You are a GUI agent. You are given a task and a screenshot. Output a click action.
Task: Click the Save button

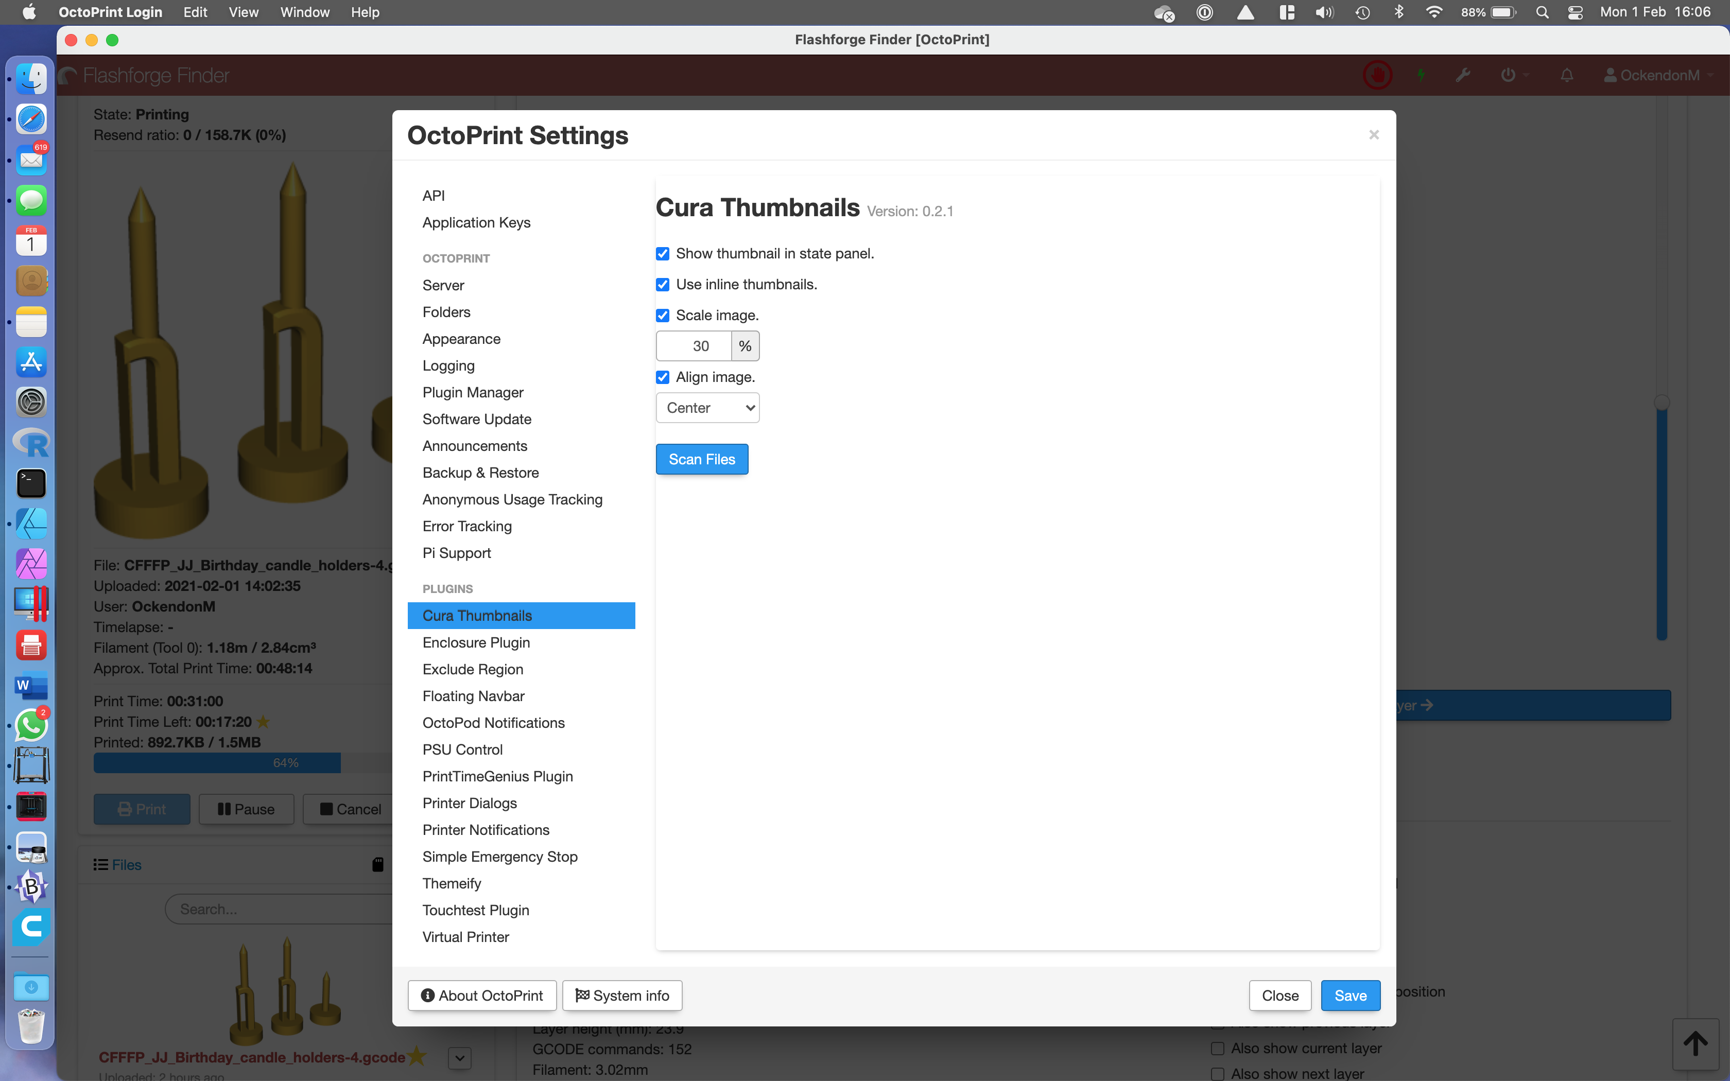(1351, 996)
